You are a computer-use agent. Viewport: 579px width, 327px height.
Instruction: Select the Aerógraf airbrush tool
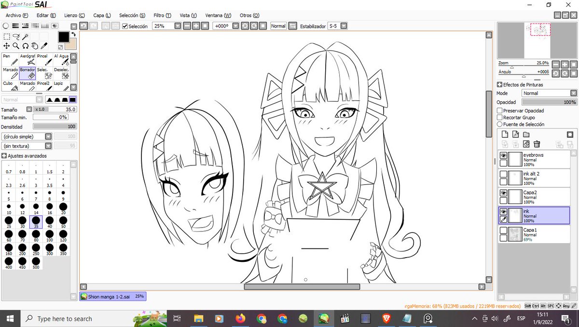tap(28, 59)
